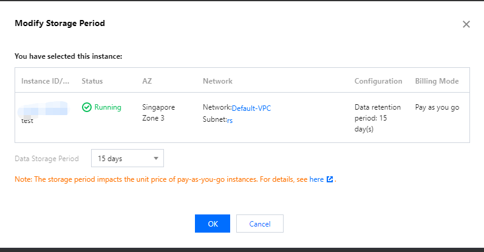Click the AZ column header

pyautogui.click(x=147, y=81)
